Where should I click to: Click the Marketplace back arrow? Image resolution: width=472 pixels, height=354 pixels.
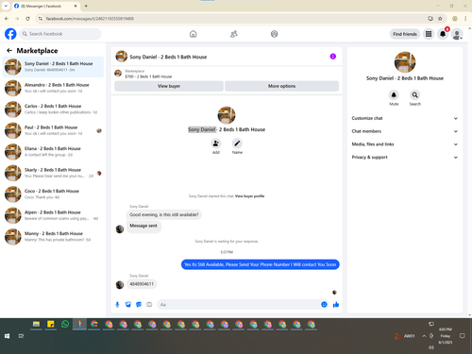pyautogui.click(x=9, y=50)
